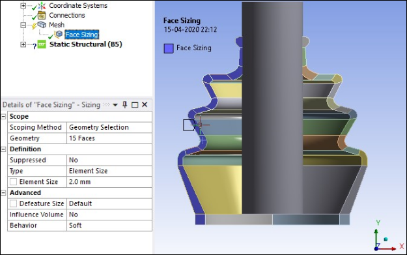Click the Face Sizing legend label
The image size is (407, 255).
pyautogui.click(x=193, y=48)
